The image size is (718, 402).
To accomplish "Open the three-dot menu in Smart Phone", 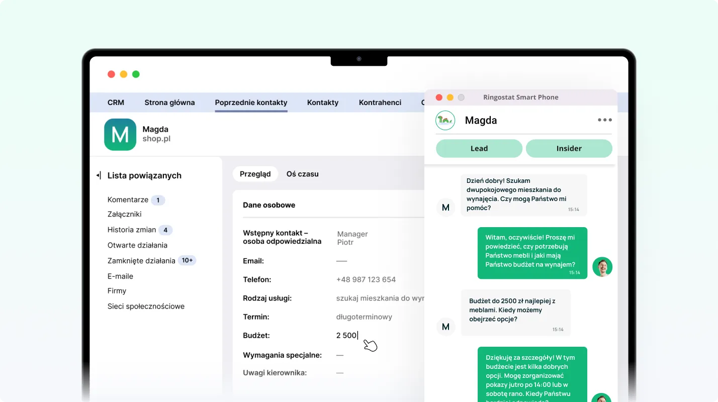I will (x=604, y=120).
